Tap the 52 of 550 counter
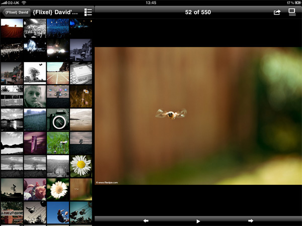 point(198,11)
